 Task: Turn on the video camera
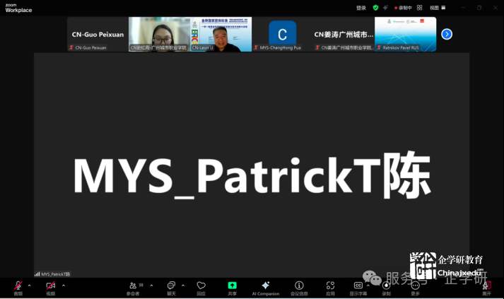pos(50,286)
